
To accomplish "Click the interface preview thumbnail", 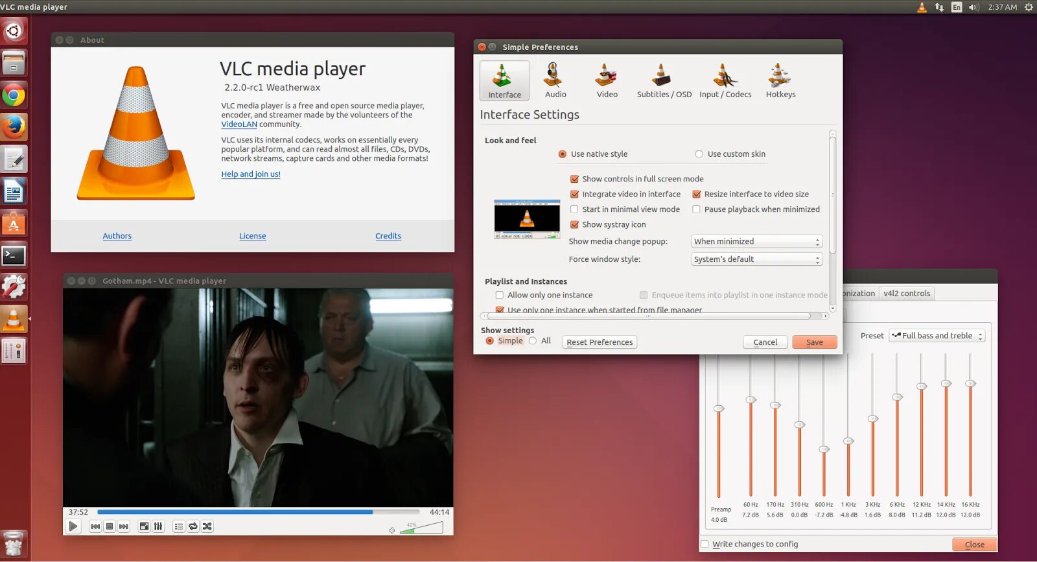I will point(527,220).
